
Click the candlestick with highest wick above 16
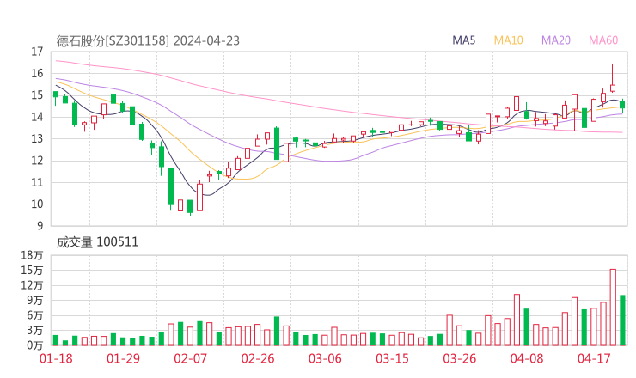click(613, 78)
